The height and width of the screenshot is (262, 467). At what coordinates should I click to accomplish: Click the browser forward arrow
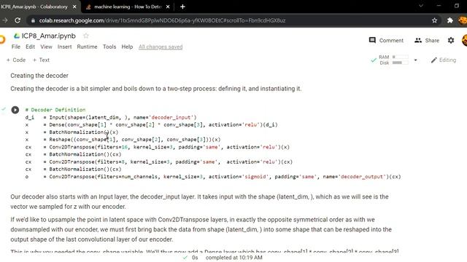click(5, 20)
